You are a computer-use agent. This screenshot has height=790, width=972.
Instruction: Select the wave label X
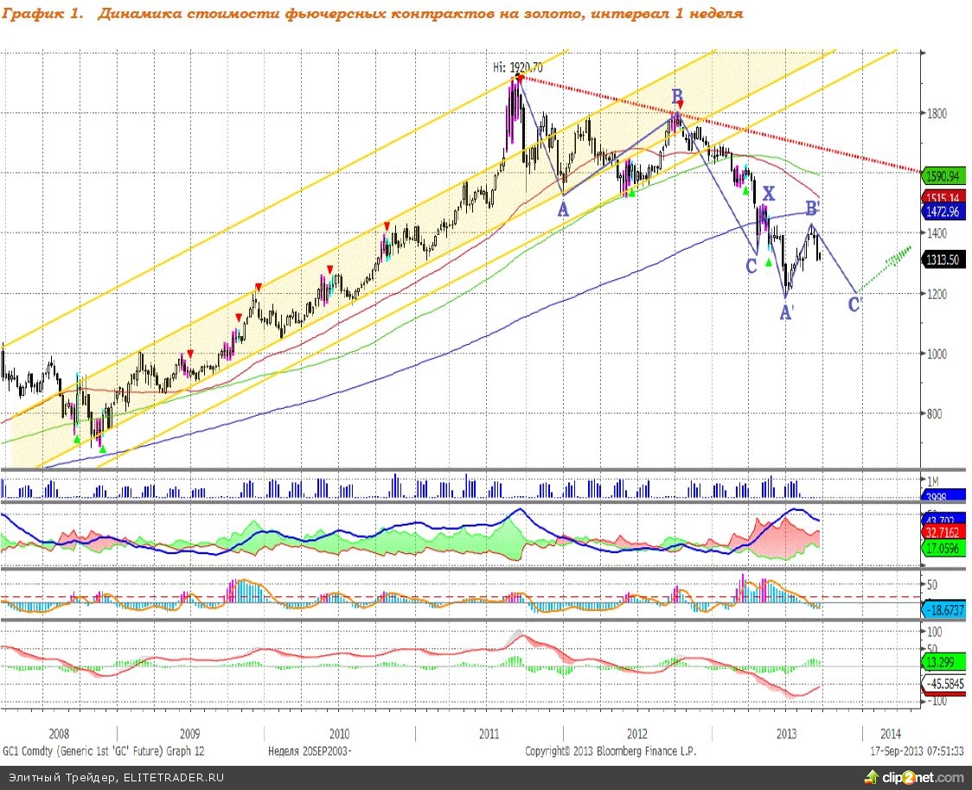click(768, 194)
